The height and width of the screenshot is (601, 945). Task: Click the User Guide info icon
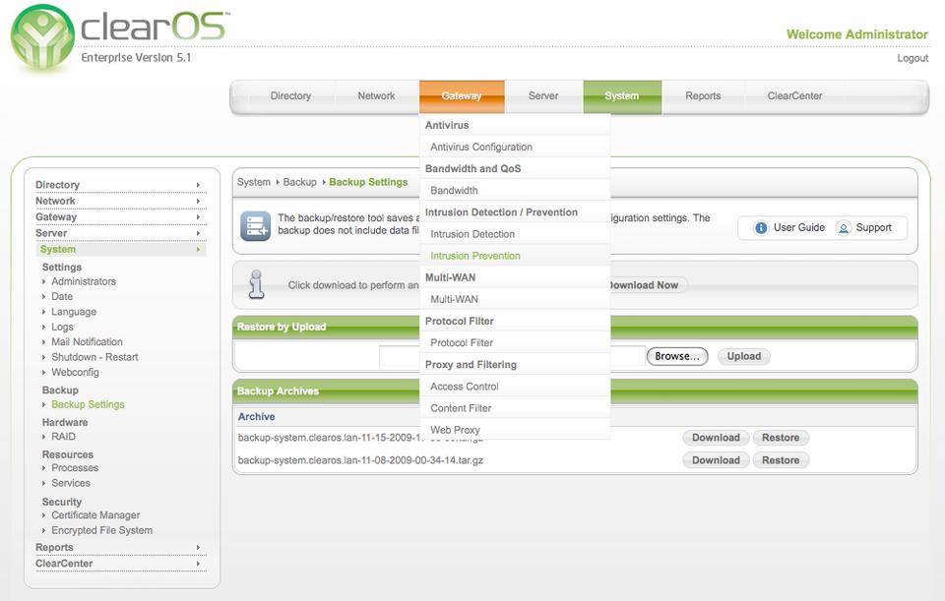(x=761, y=228)
